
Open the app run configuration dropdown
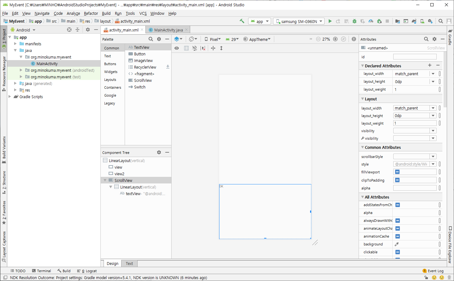click(259, 21)
